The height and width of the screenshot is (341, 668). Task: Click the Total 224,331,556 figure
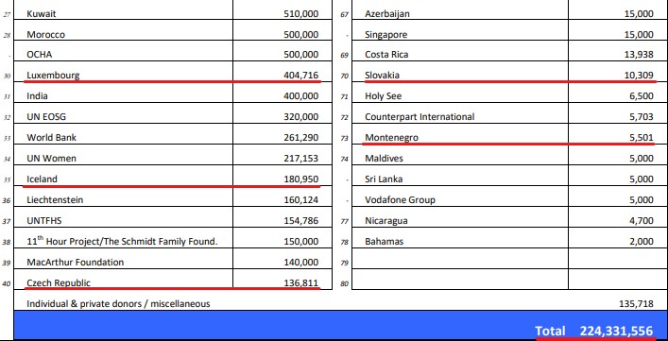click(x=594, y=331)
